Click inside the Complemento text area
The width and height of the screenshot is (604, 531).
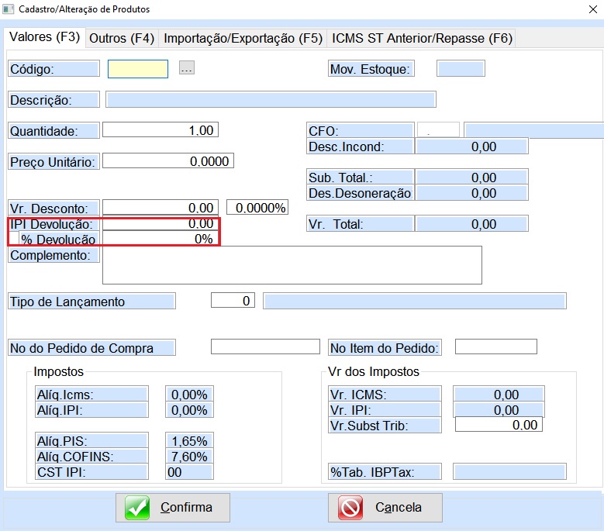[292, 265]
